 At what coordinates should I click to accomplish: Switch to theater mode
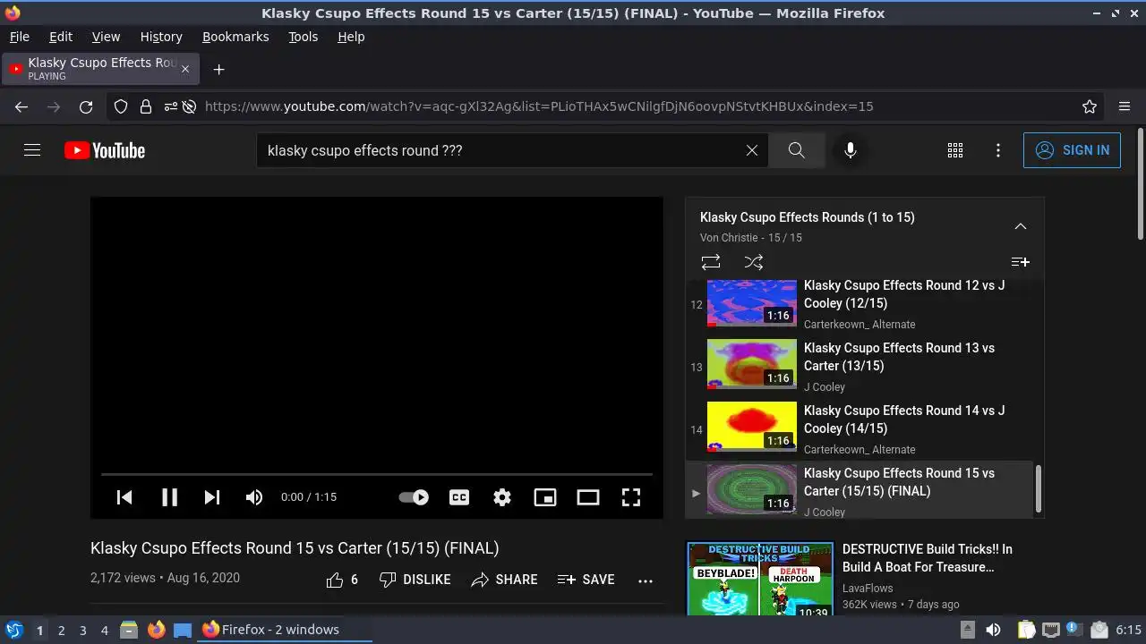(588, 497)
